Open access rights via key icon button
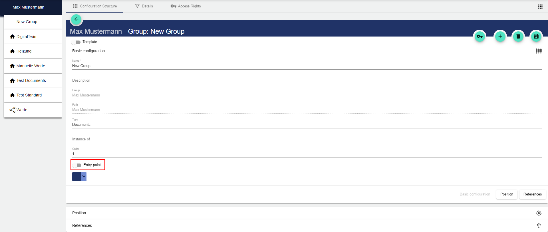 (x=480, y=37)
